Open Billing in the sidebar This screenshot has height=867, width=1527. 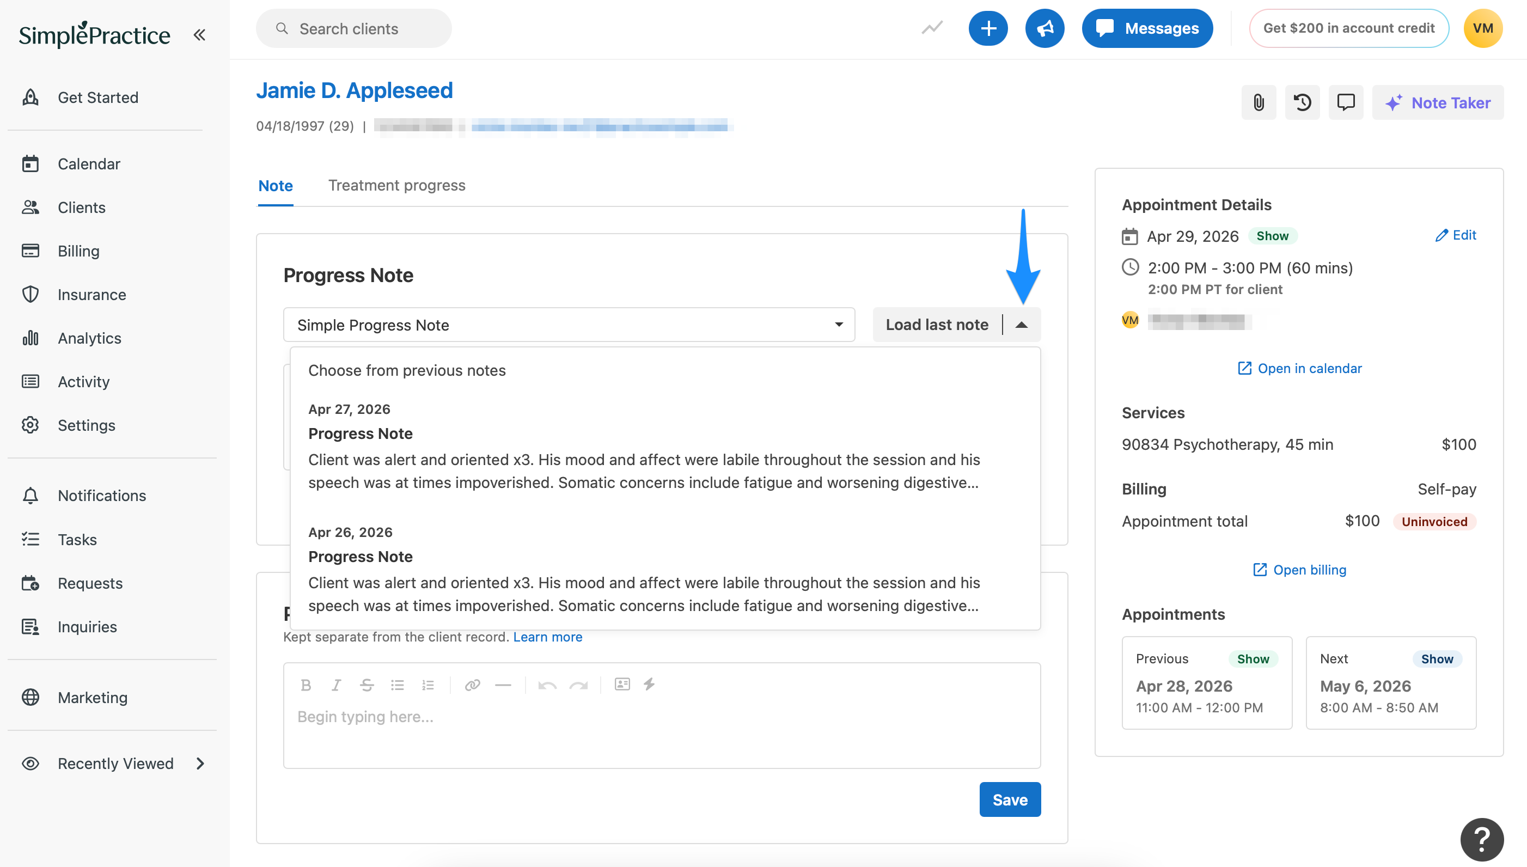coord(78,251)
